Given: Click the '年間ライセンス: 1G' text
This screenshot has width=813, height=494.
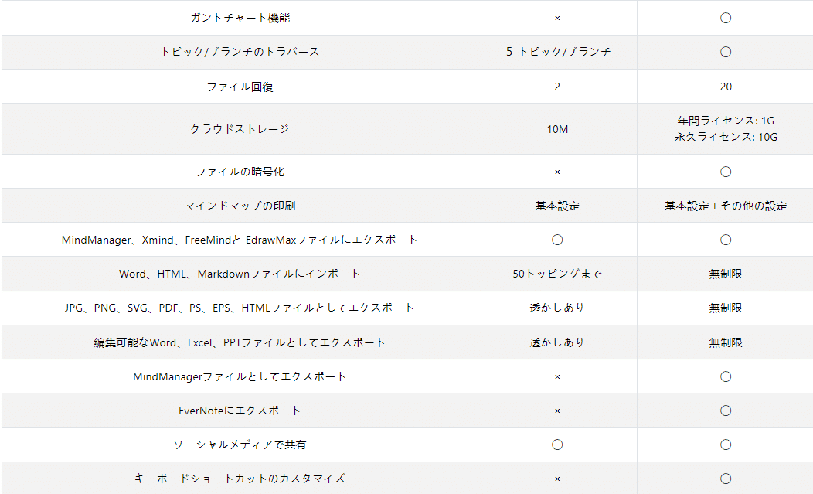Looking at the screenshot, I should click(726, 121).
